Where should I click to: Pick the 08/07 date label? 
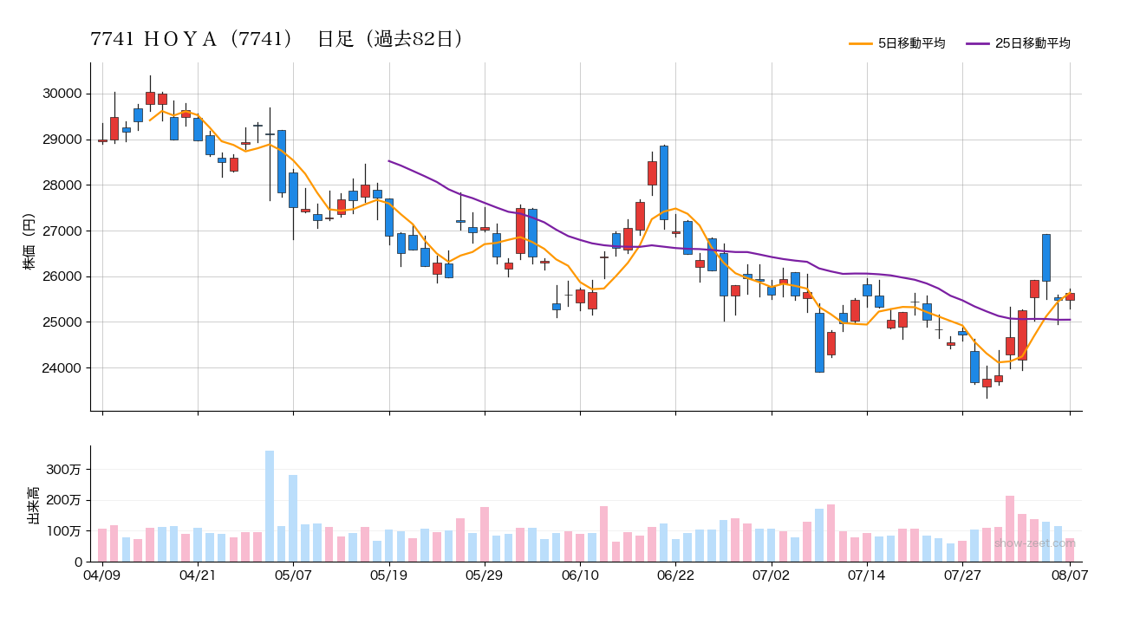1070,575
